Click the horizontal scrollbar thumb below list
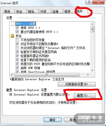The height and width of the screenshot is (126, 106). (x=47, y=75)
